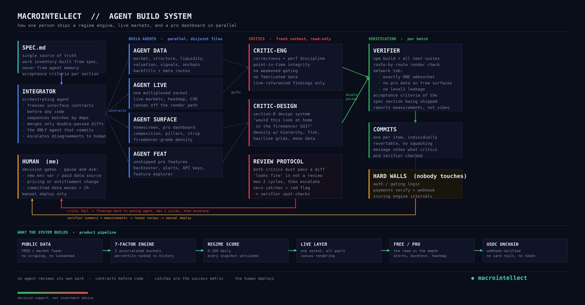Click 'one per item, individually' under COMMITS
The width and height of the screenshot is (585, 305).
406,137
